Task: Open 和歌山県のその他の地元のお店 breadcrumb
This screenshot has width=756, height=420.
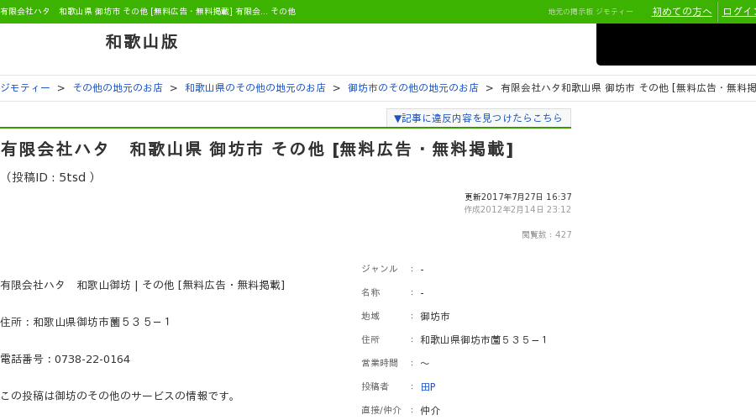Action: click(x=255, y=87)
